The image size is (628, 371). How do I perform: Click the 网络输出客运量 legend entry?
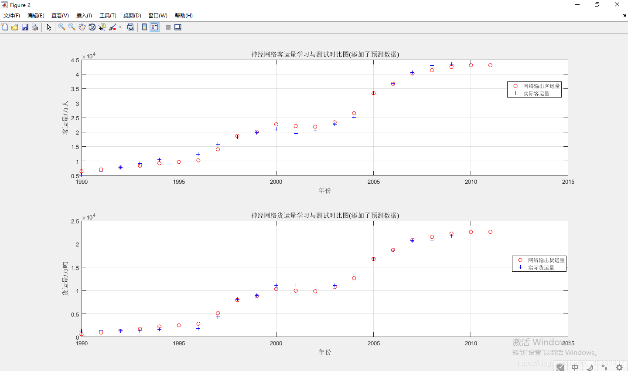click(541, 86)
